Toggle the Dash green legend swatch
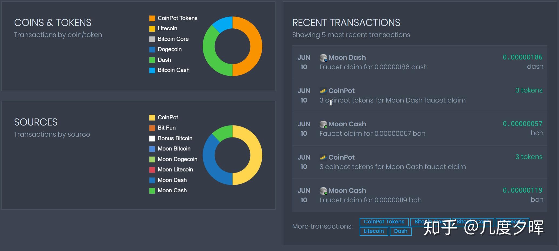Screen dimensions: 559x251 152,60
